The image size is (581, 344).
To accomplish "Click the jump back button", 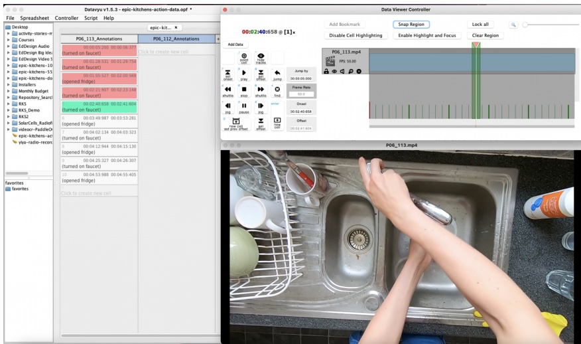I will [x=277, y=74].
